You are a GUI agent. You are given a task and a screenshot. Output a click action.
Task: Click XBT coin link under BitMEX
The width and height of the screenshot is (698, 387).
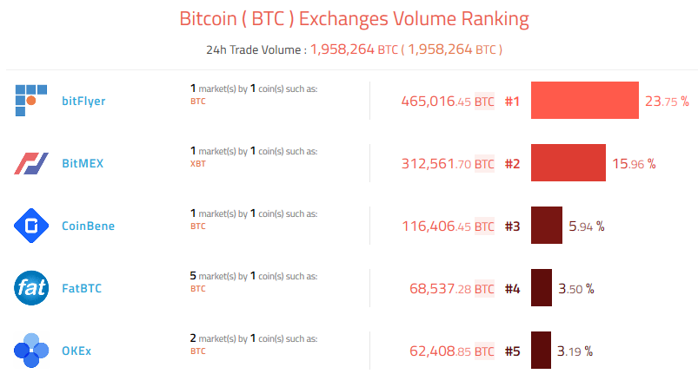[x=196, y=164]
